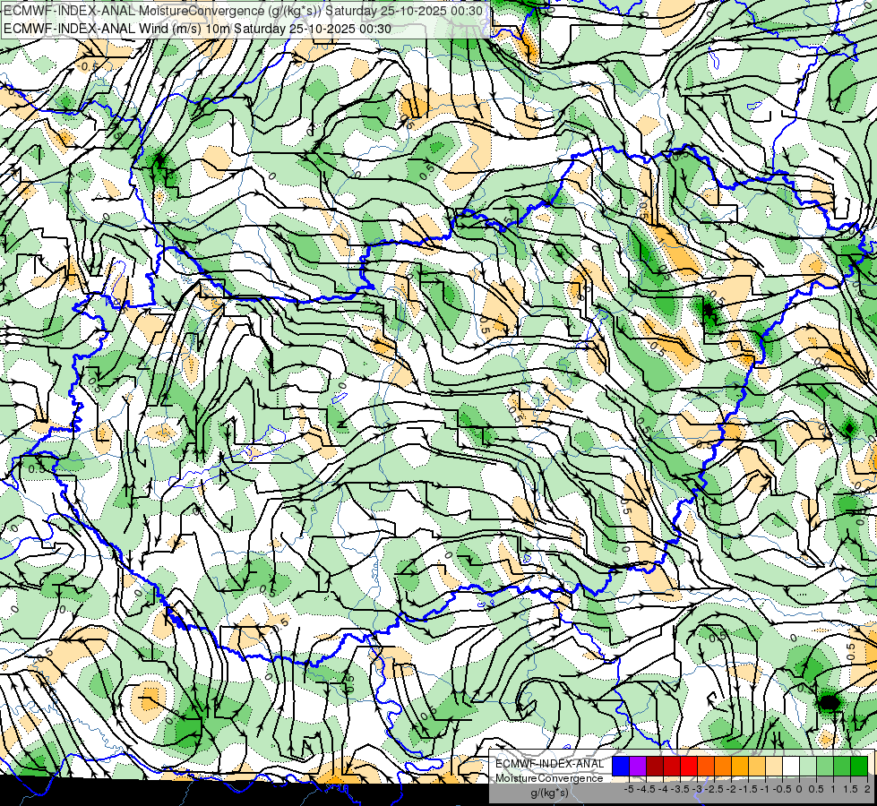Click the legend value -2.5

(714, 789)
